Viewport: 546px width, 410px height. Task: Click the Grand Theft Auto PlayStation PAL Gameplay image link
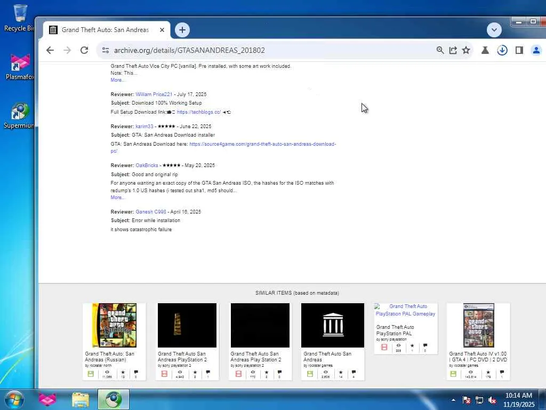click(x=405, y=310)
